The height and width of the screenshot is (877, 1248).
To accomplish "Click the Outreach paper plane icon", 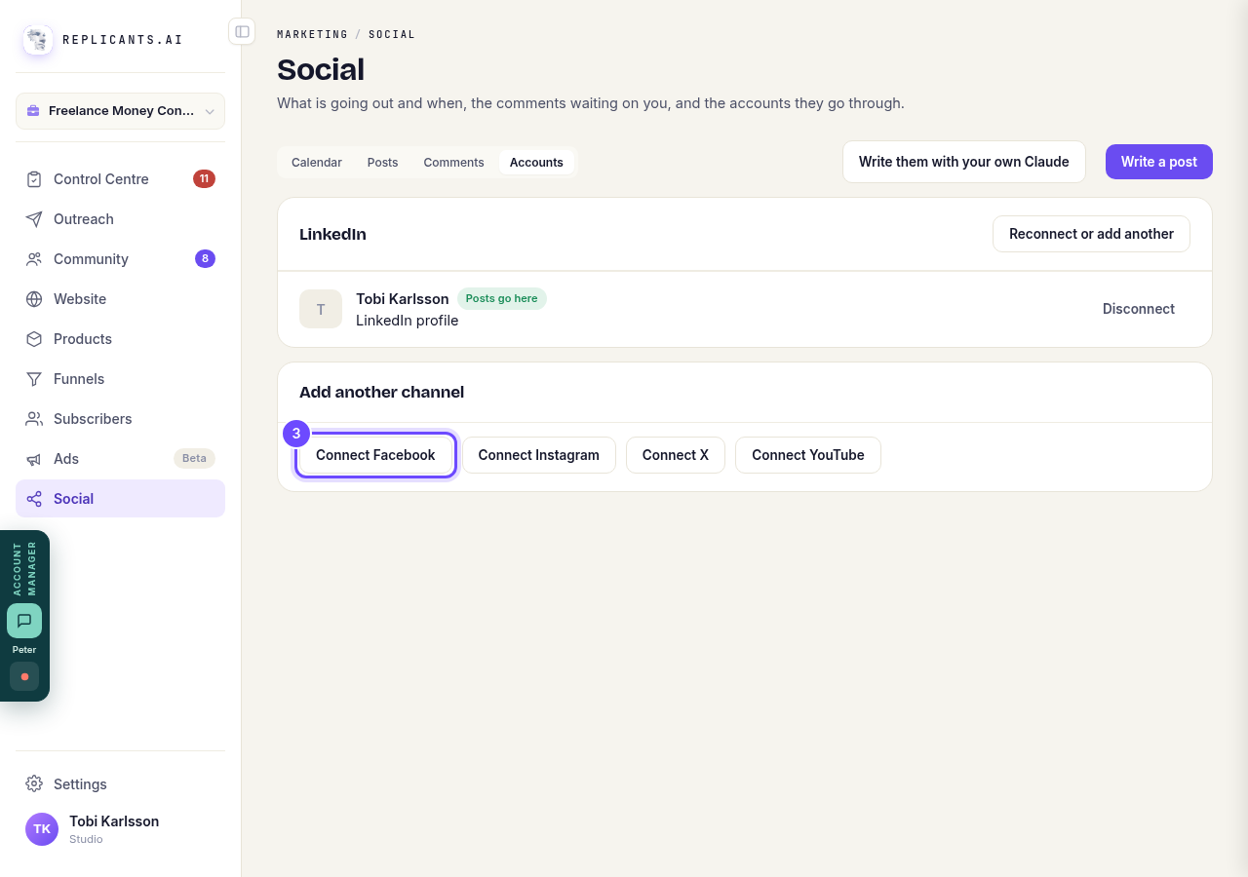I will pos(34,219).
